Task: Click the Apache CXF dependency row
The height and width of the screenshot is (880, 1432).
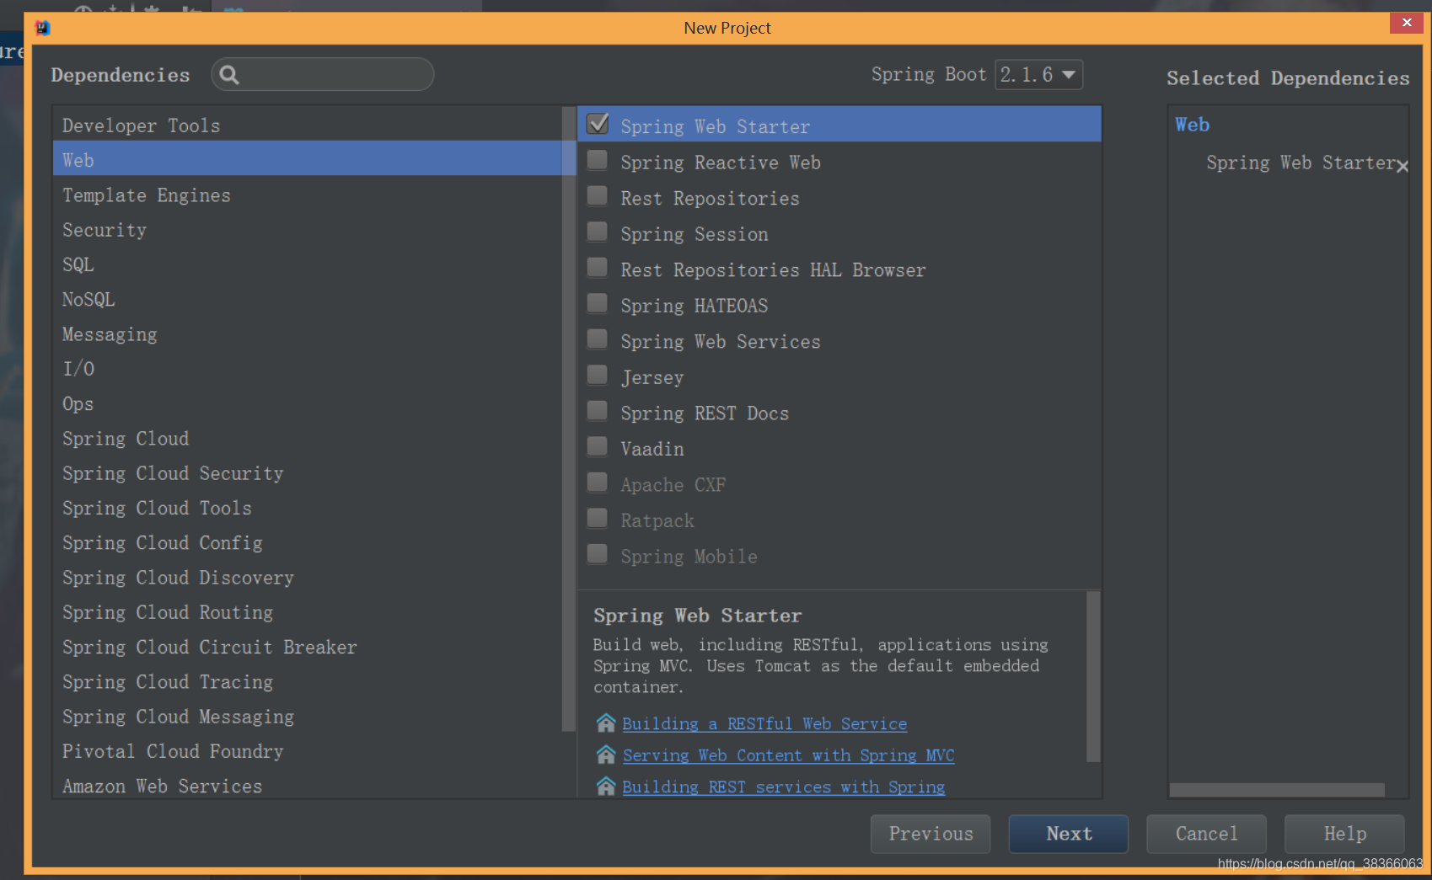Action: pyautogui.click(x=839, y=485)
